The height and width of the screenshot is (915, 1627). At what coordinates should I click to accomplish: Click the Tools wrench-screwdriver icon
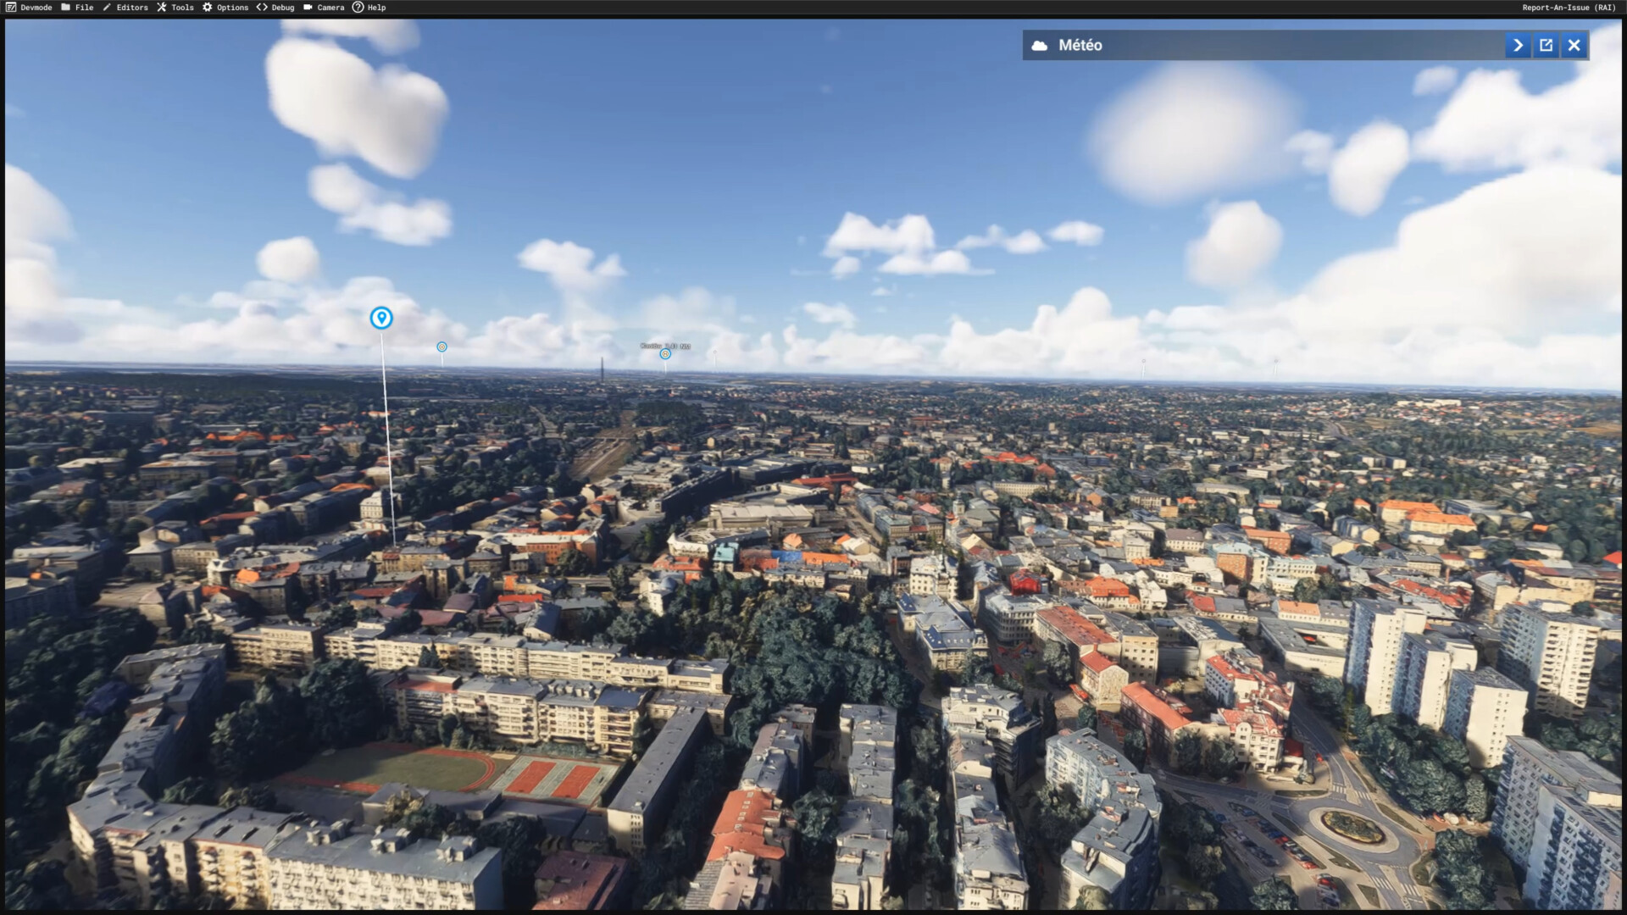pos(162,8)
